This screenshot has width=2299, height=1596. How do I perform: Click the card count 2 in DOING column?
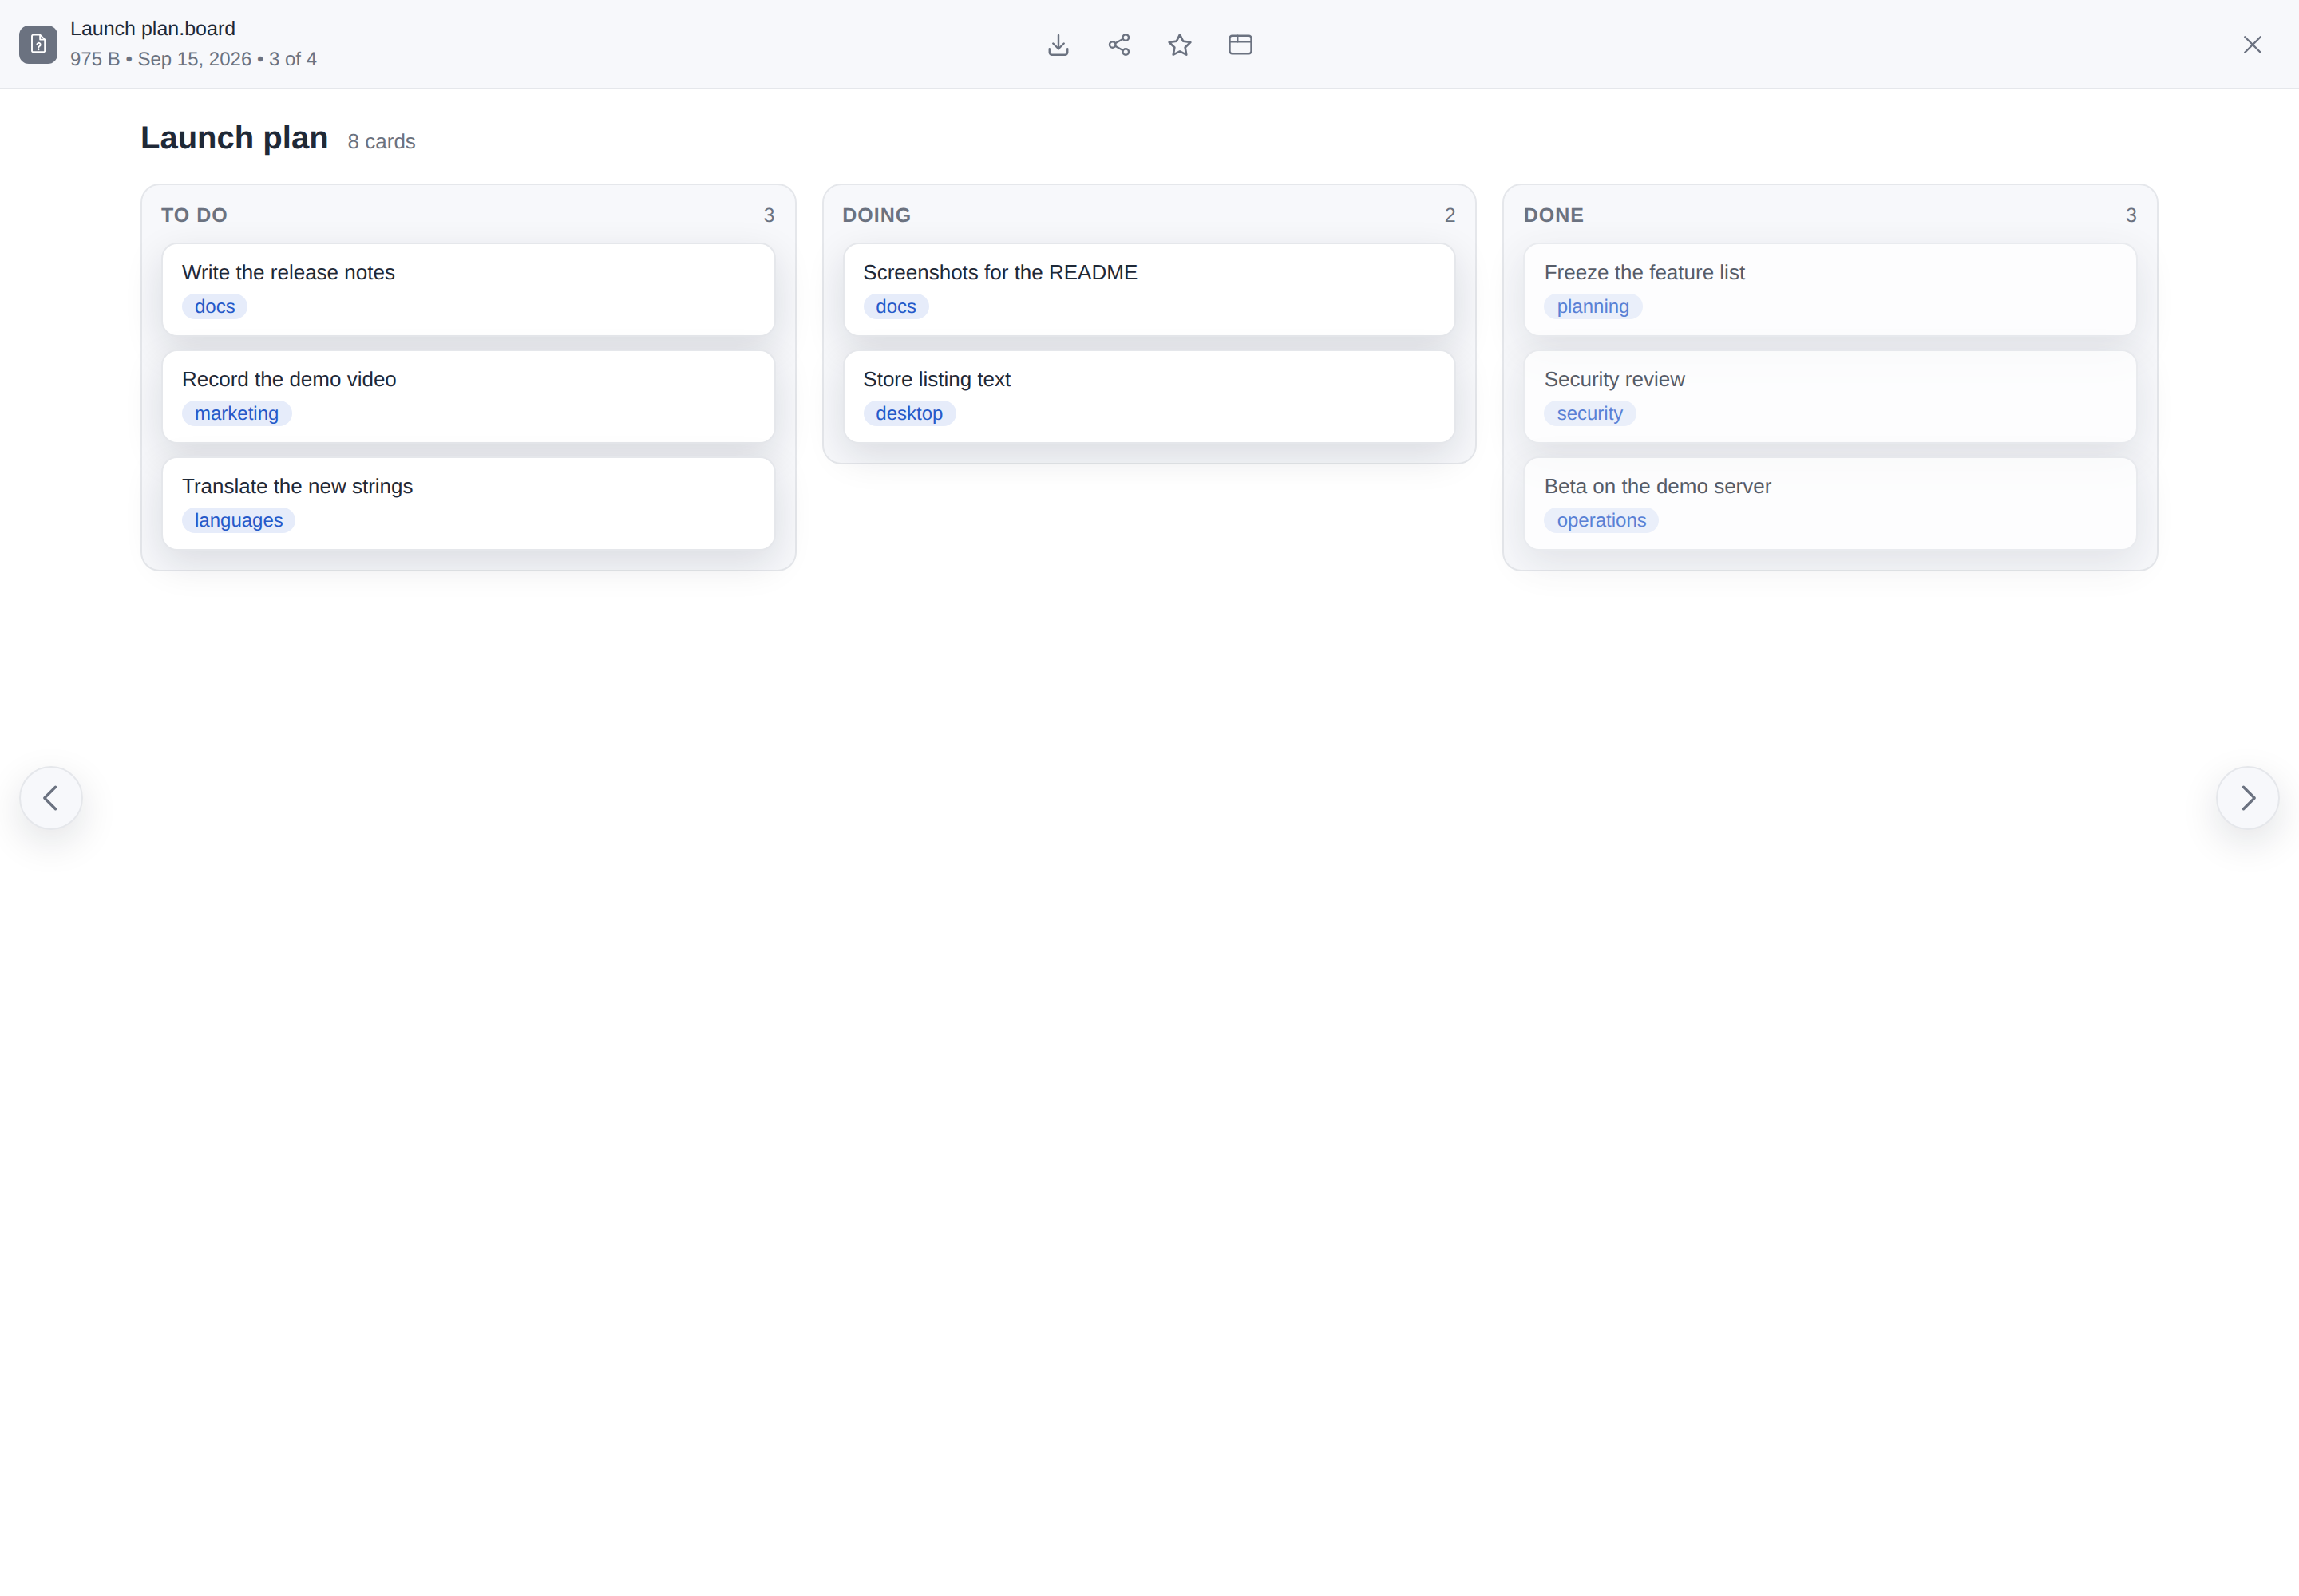tap(1449, 215)
